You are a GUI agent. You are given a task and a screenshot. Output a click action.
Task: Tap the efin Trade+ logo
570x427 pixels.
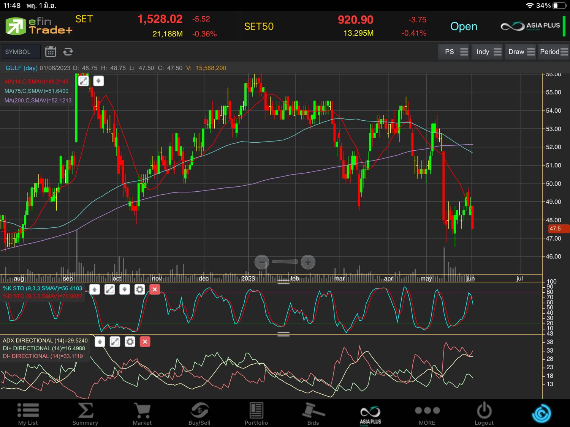[39, 26]
